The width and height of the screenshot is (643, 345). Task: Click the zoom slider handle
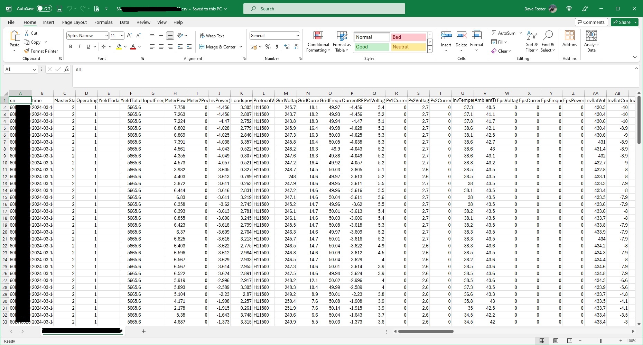pyautogui.click(x=600, y=341)
